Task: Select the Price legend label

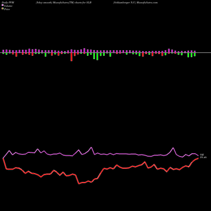Action: pyautogui.click(x=7, y=9)
